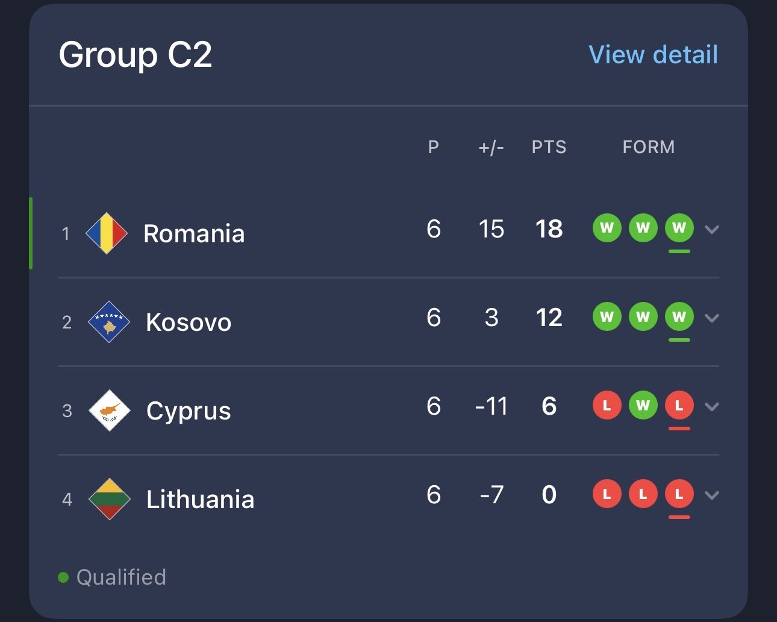The height and width of the screenshot is (622, 777).
Task: Click the Kosovo flag icon
Action: (x=109, y=322)
